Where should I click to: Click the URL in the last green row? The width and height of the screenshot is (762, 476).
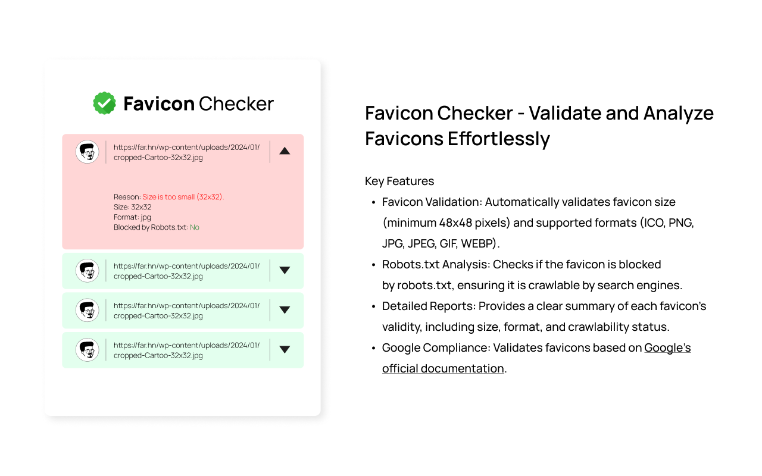click(187, 350)
